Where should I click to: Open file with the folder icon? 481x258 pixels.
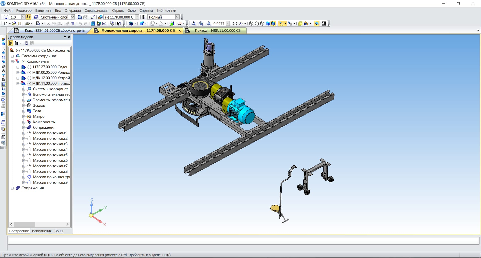(x=14, y=23)
